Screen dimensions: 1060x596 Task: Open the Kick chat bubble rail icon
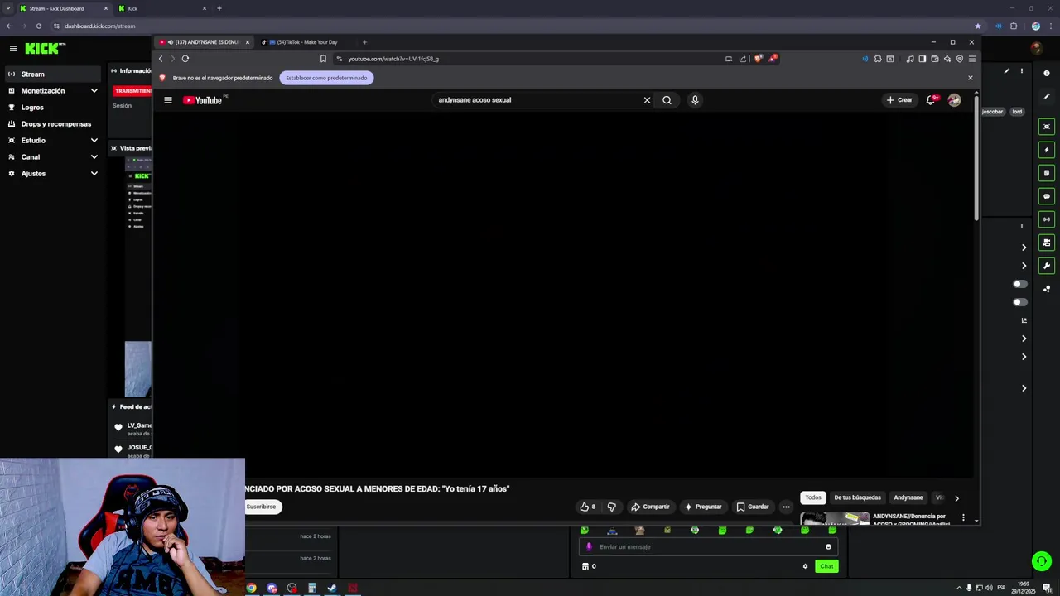click(1047, 196)
